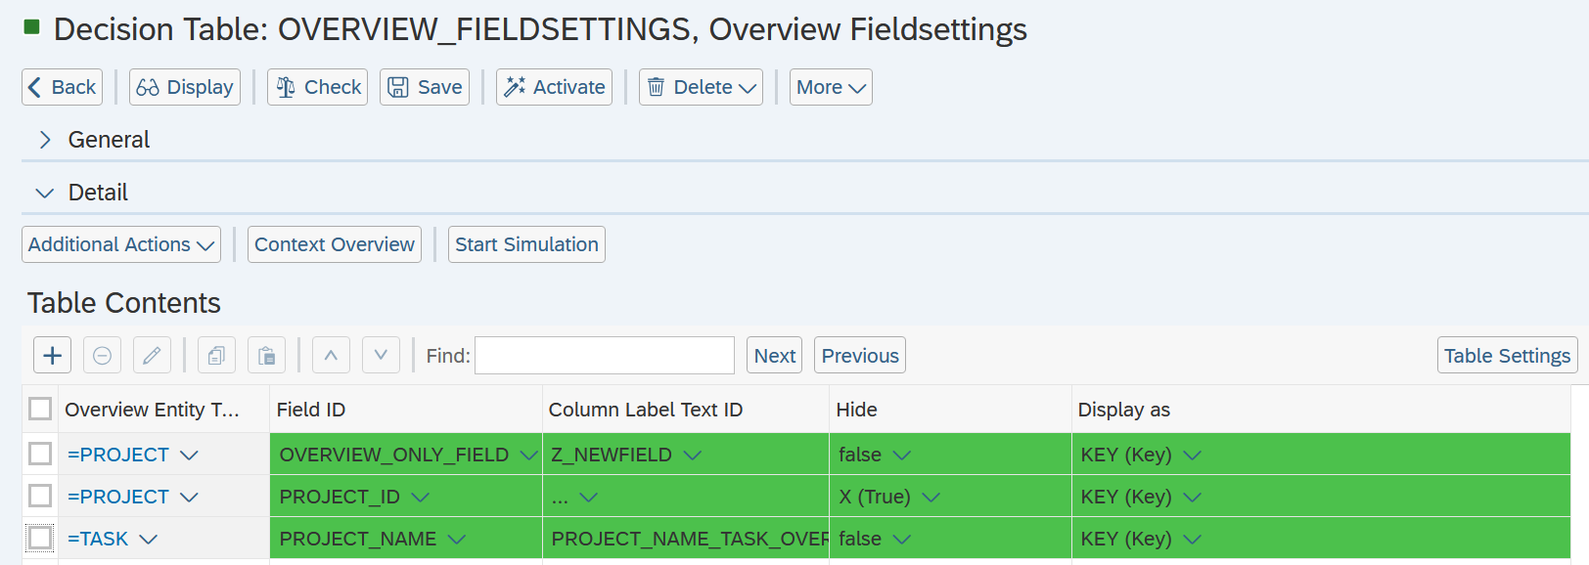Screen dimensions: 1589x565
Task: Collapse the Detail section
Action: [45, 193]
